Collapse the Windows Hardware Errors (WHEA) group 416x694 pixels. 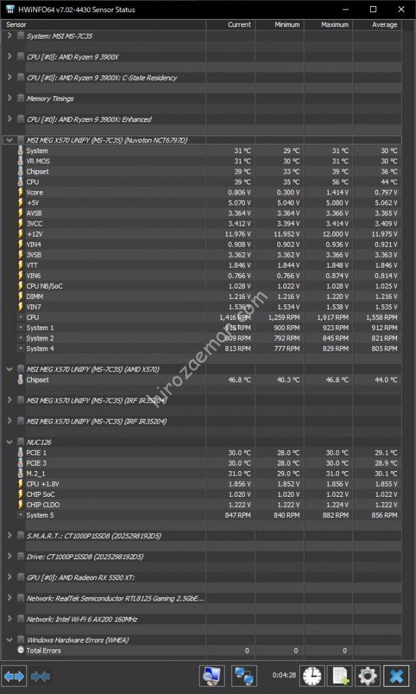(9, 640)
